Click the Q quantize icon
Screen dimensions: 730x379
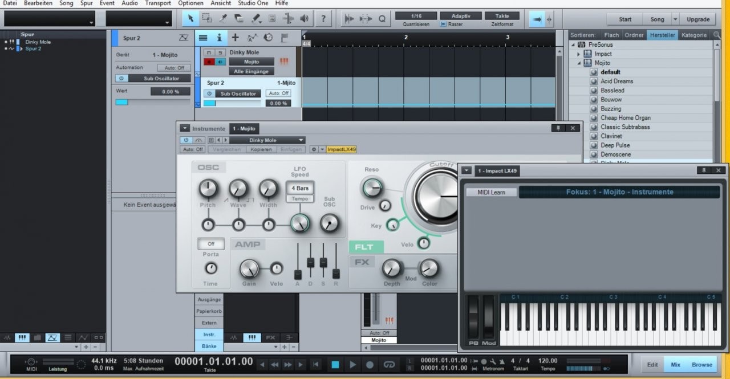tap(382, 19)
